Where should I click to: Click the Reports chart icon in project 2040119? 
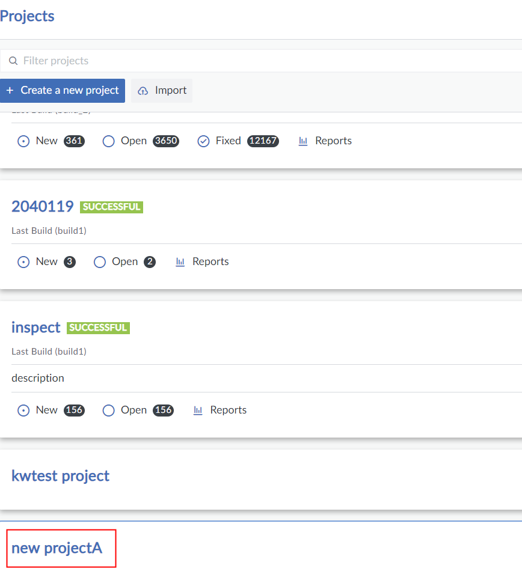click(180, 262)
